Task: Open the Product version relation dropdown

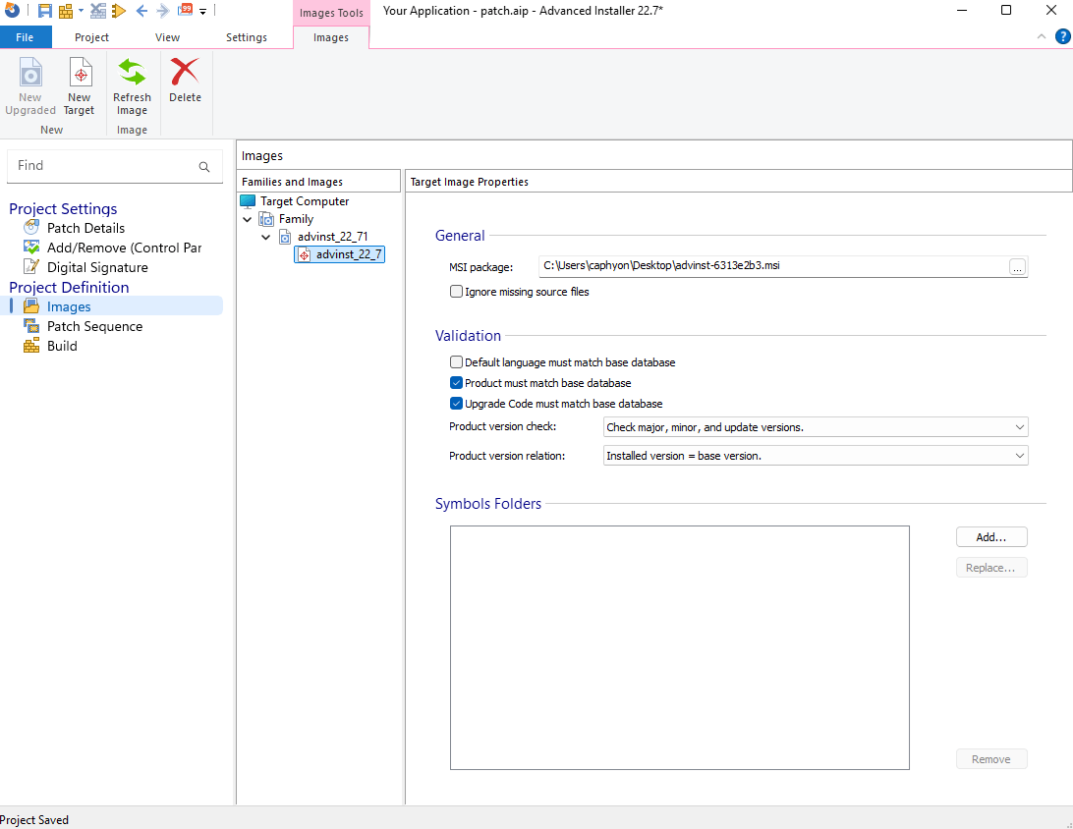Action: (x=815, y=456)
